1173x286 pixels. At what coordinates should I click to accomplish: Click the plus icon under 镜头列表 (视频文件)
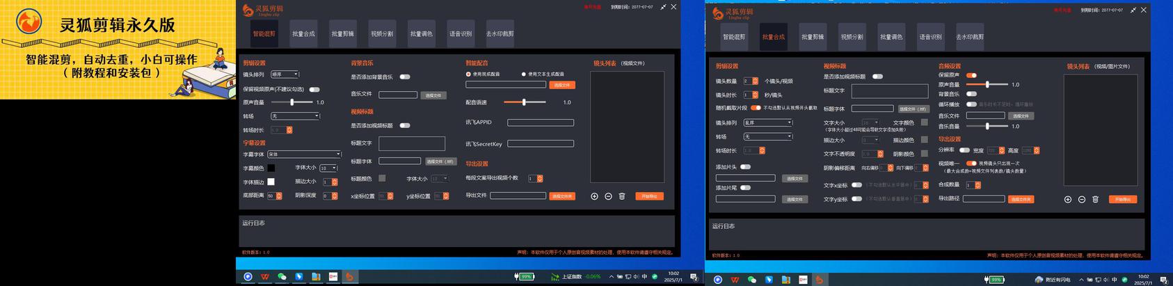(594, 196)
